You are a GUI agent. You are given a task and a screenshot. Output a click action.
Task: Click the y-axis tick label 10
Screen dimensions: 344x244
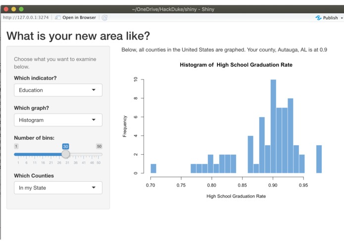(136, 79)
